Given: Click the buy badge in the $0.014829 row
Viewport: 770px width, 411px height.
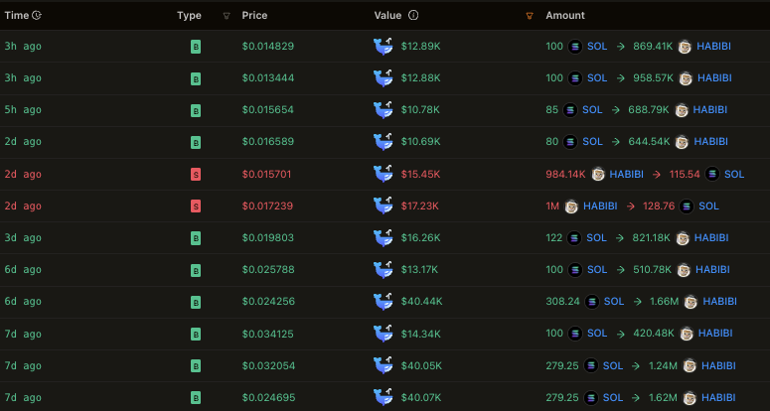Looking at the screenshot, I should pyautogui.click(x=196, y=47).
